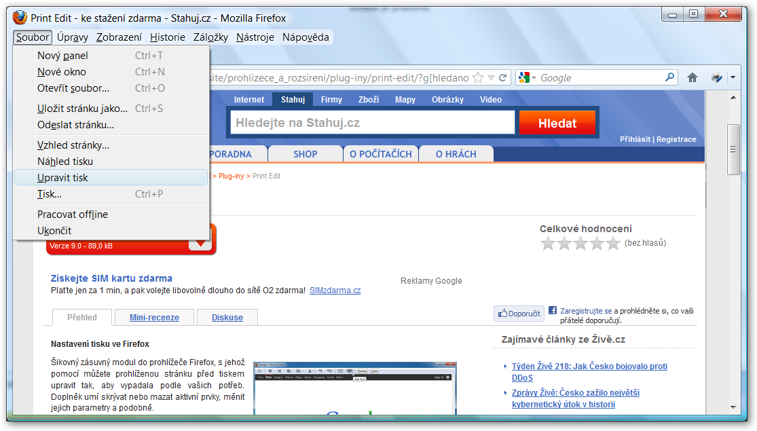The height and width of the screenshot is (431, 757).
Task: Choose Ukončit to quit Firefox
Action: click(111, 231)
